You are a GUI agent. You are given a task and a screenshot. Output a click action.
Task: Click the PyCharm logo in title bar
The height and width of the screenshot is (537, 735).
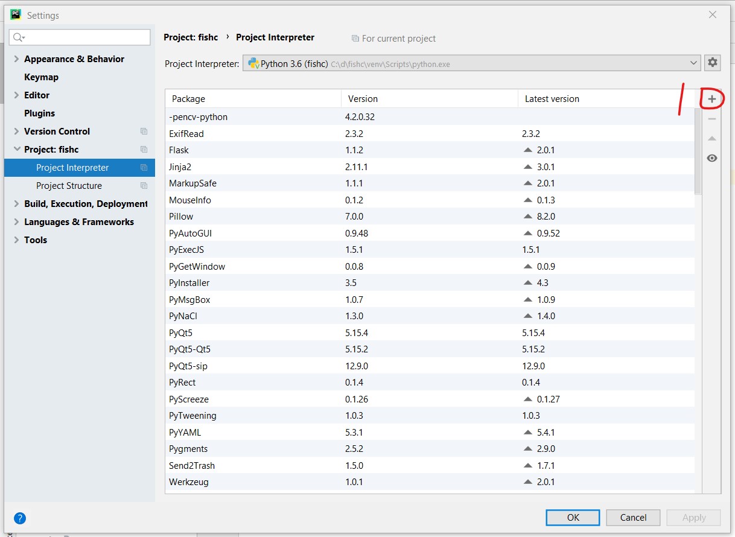coord(16,15)
